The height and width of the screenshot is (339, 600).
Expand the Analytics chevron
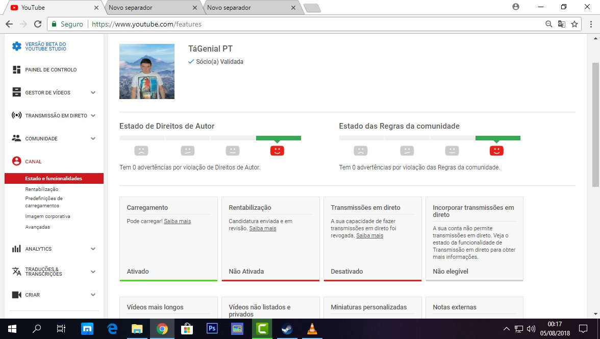click(93, 249)
